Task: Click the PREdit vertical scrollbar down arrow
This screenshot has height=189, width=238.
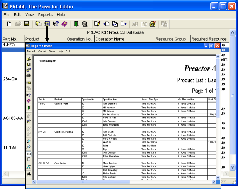Action: pos(232,167)
